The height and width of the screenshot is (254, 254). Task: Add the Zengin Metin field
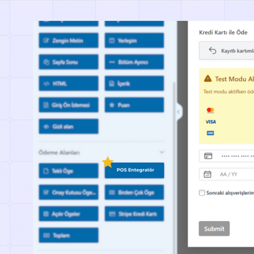[x=69, y=41]
